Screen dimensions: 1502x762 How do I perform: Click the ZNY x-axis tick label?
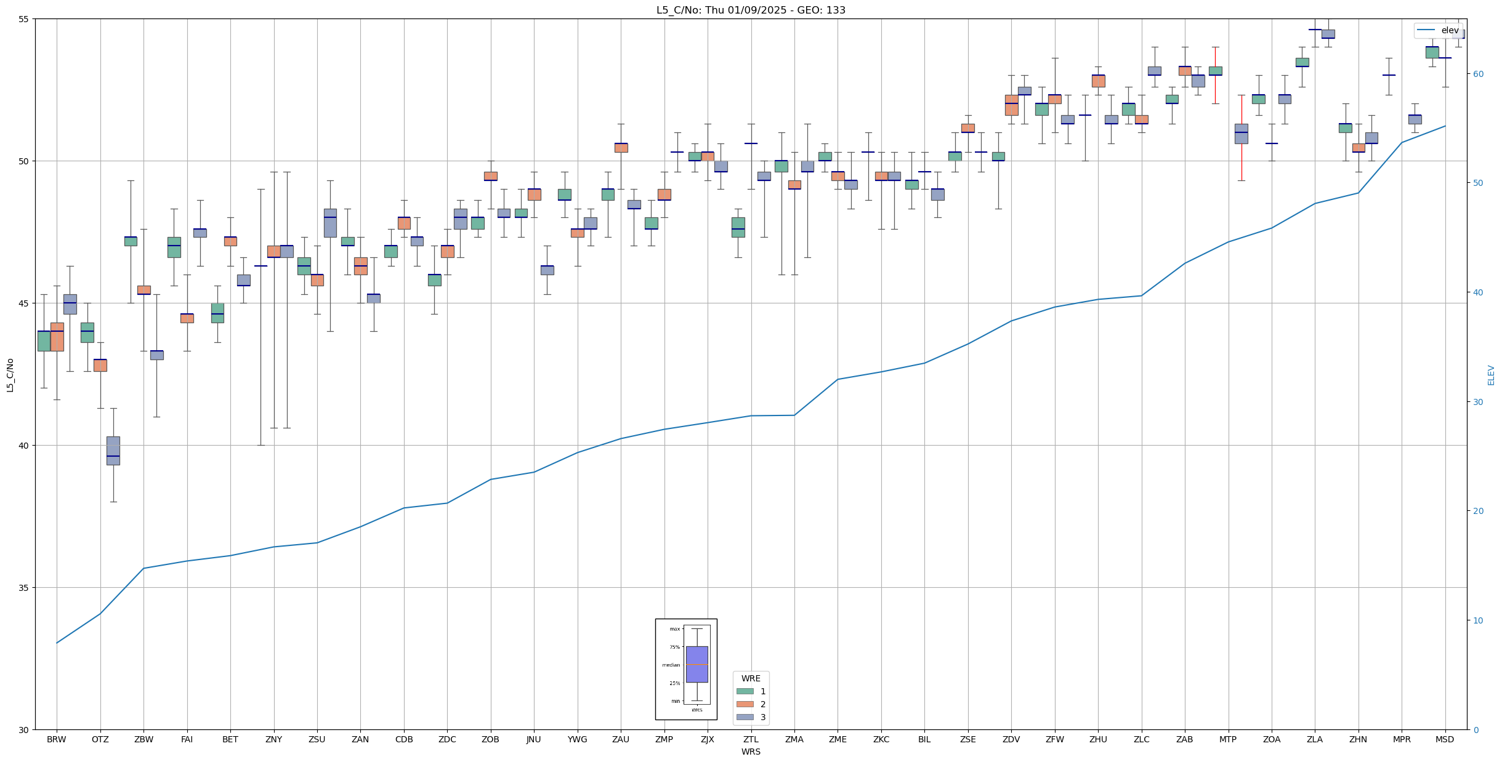point(273,739)
